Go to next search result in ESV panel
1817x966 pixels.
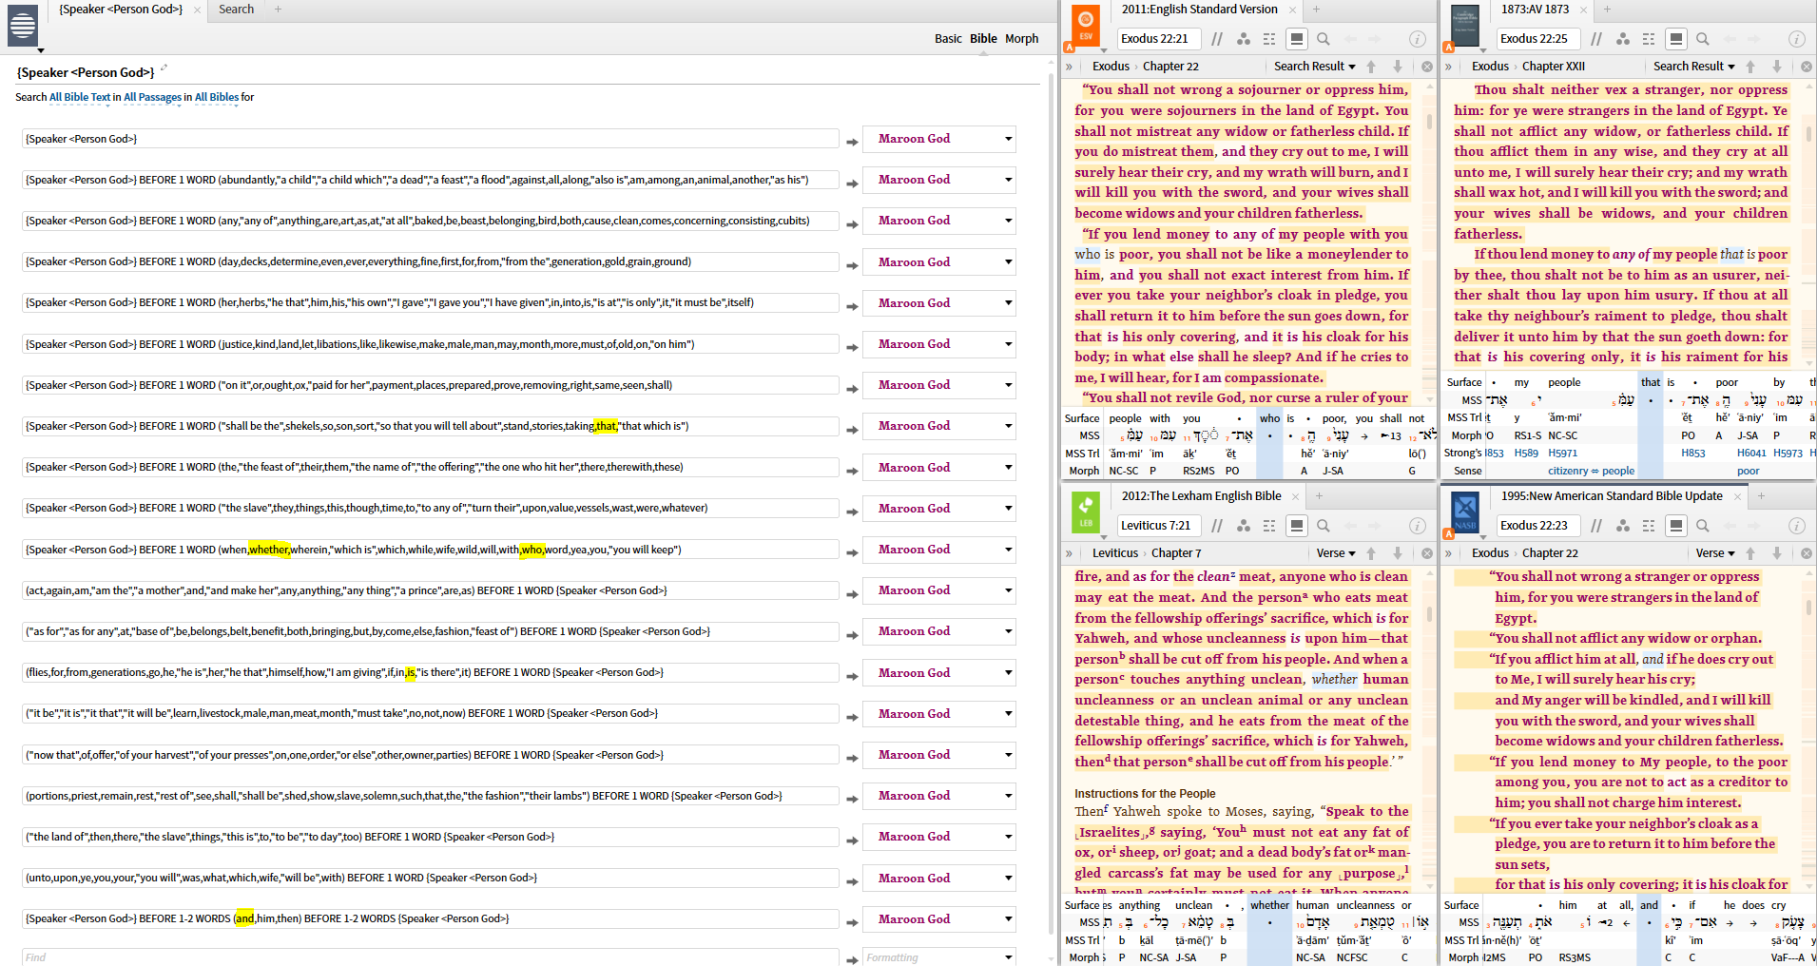[x=1398, y=67]
